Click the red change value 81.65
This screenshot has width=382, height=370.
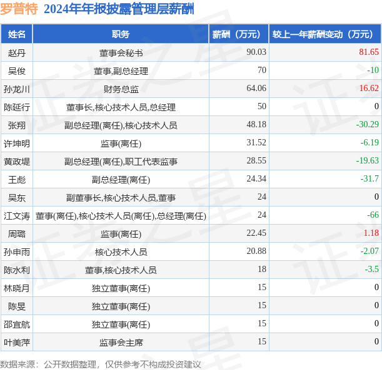click(369, 52)
